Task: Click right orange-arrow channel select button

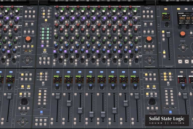Action: 30,50
